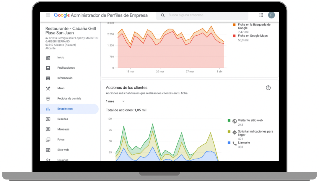319x182 pixels.
Task: Open the hamburger main menu
Action: point(48,15)
